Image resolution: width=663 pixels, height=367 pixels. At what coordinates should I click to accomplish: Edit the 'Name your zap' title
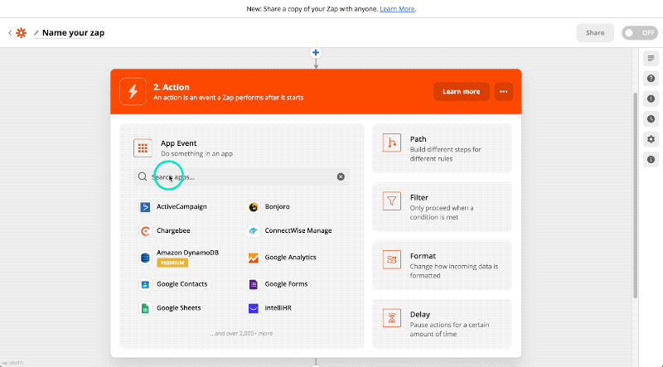tap(73, 32)
